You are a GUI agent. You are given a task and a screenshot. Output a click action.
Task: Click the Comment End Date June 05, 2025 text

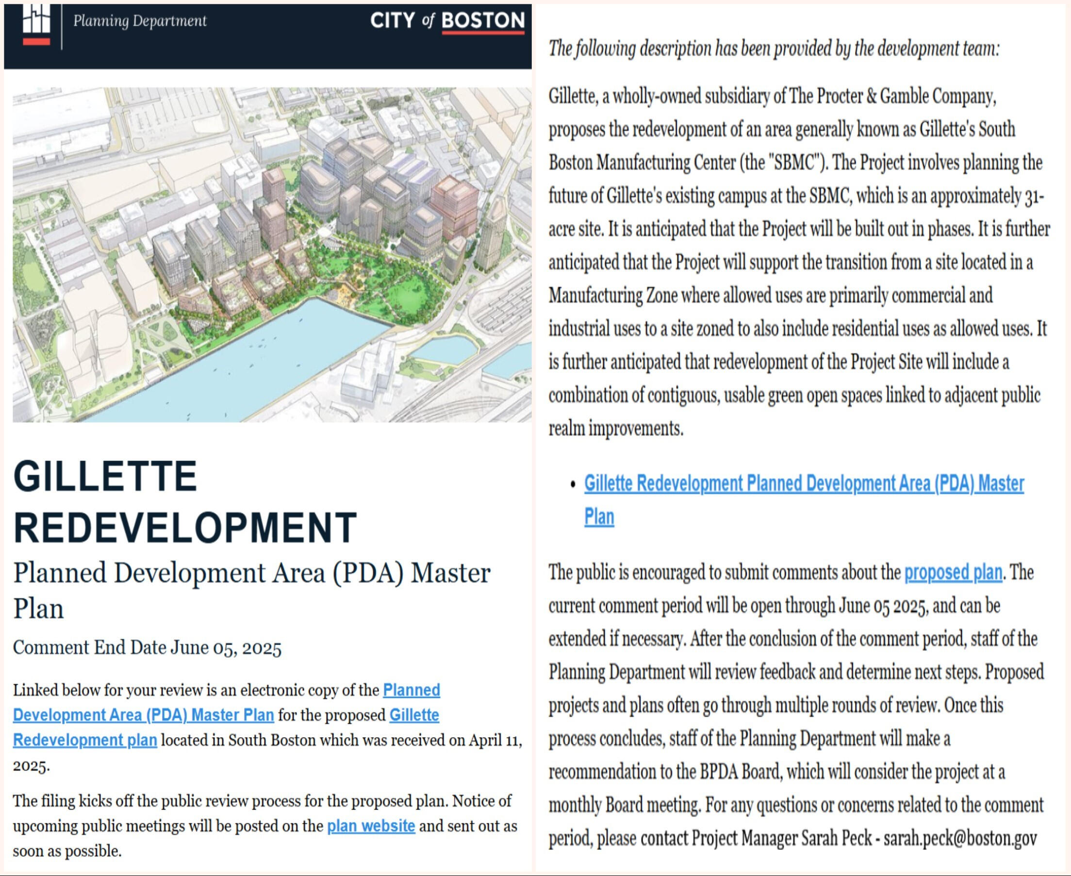click(x=147, y=647)
